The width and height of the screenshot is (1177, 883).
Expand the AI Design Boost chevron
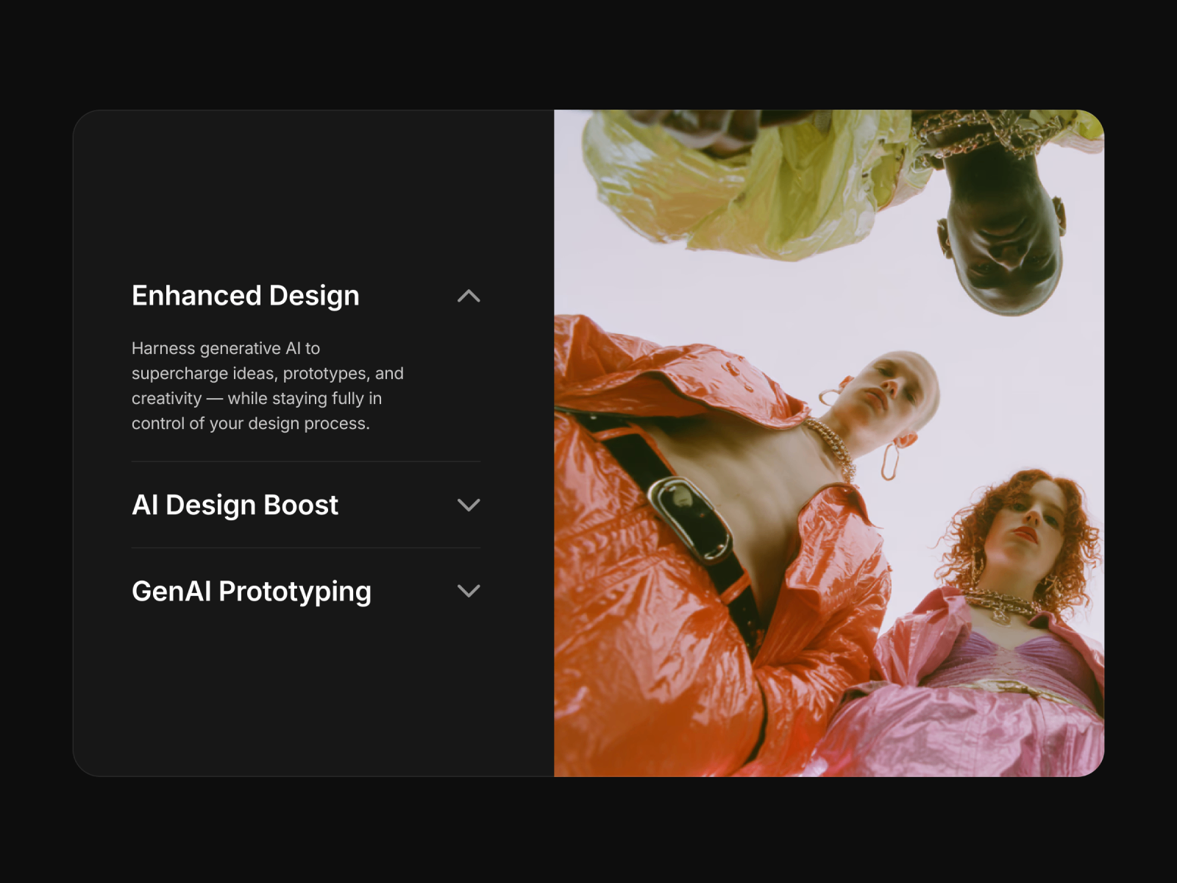(469, 505)
